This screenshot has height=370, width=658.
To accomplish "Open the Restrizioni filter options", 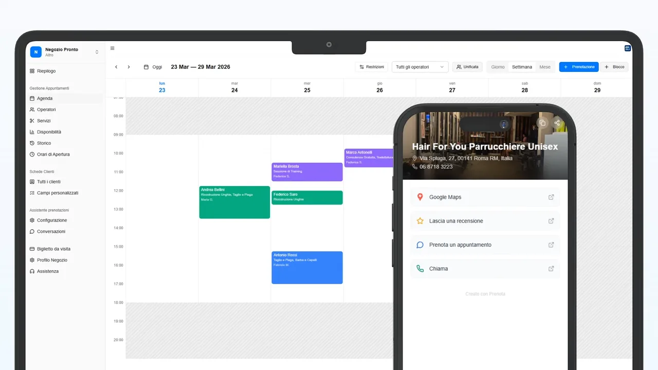I will pos(371,67).
